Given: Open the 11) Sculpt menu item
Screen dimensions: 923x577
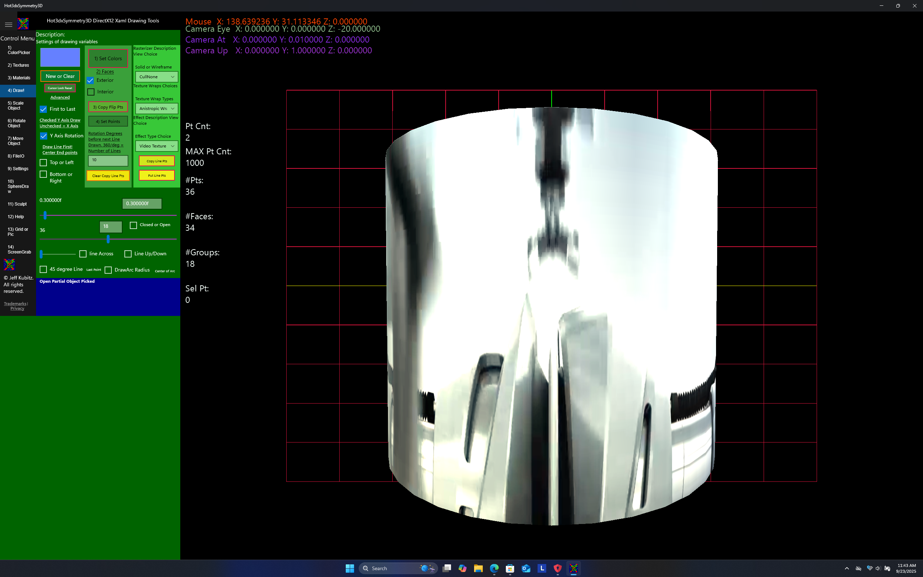Looking at the screenshot, I should [17, 204].
